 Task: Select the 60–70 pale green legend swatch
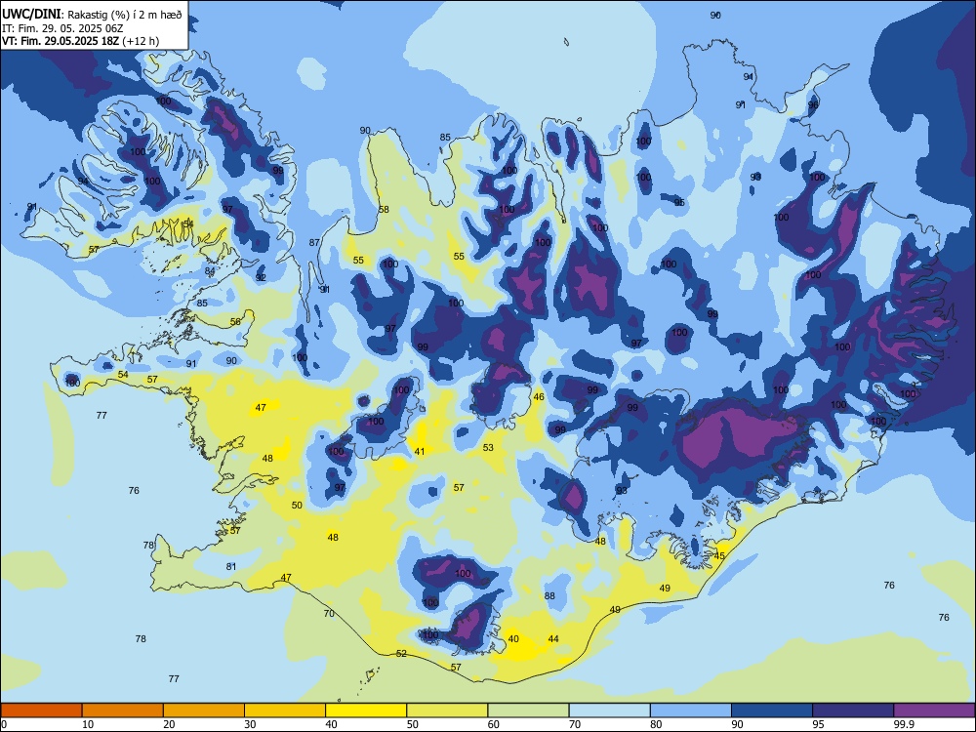tap(528, 711)
